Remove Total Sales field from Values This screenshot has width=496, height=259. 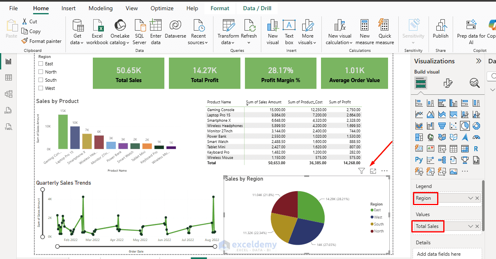477,226
